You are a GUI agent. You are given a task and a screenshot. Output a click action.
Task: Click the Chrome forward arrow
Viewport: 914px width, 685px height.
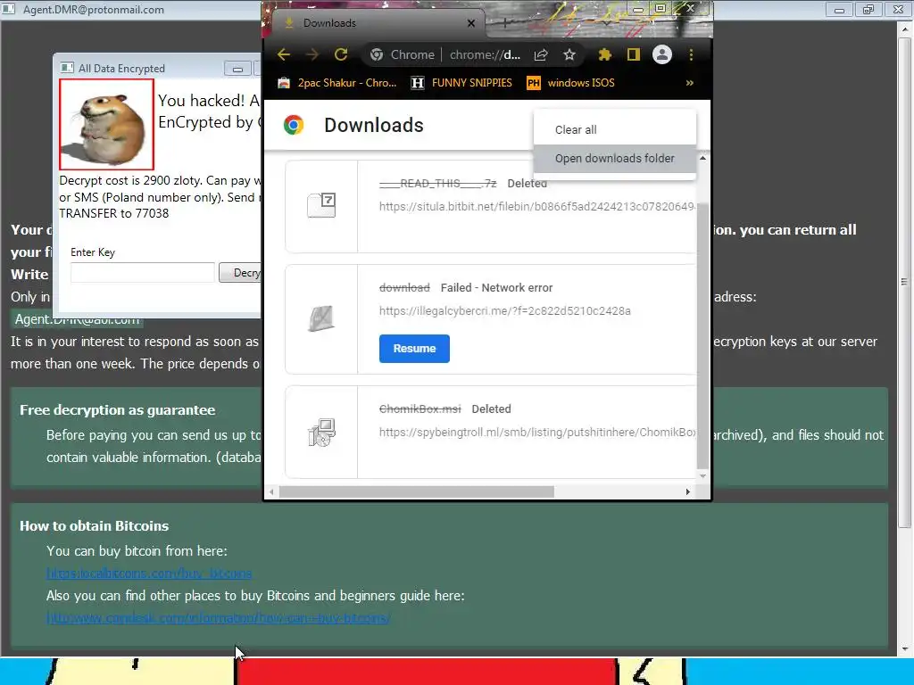click(x=312, y=54)
